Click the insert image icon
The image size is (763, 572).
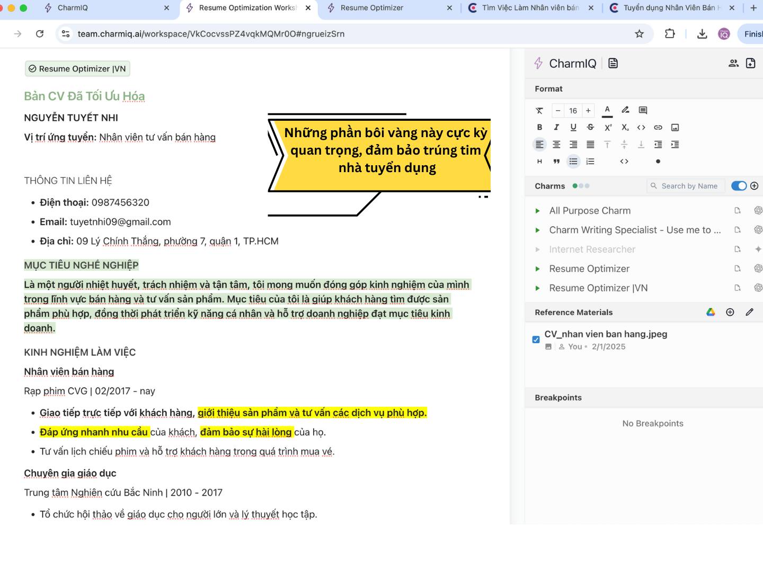click(x=675, y=127)
